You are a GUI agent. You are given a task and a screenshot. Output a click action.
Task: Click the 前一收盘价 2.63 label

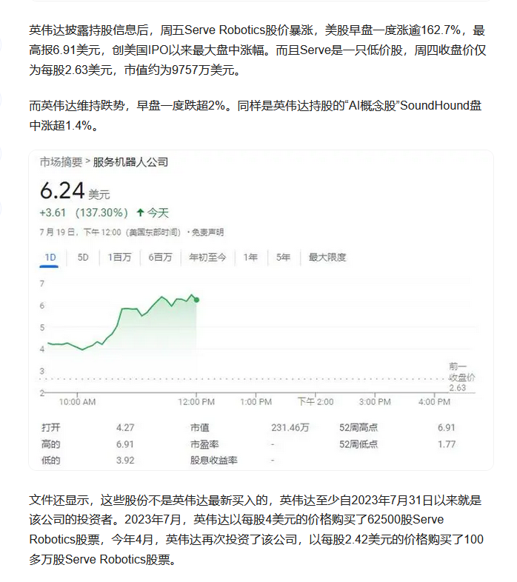(x=461, y=377)
